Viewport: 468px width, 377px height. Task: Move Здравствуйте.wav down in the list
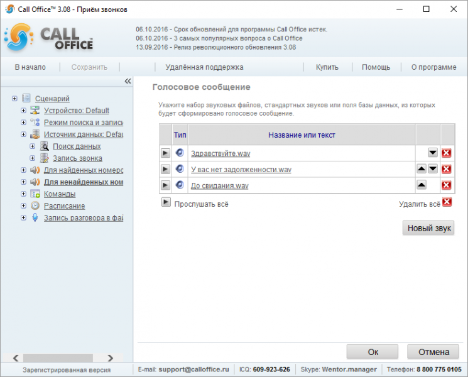tap(433, 153)
